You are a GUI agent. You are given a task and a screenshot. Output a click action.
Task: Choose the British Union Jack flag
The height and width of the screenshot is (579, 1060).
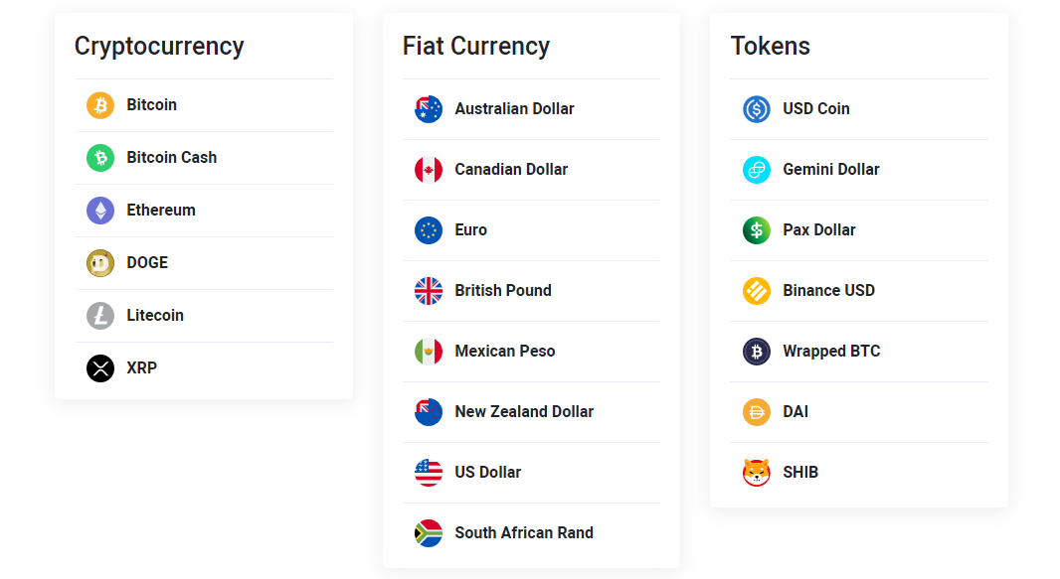(x=429, y=291)
